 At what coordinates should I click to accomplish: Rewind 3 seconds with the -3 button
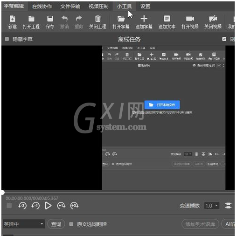coord(22,206)
